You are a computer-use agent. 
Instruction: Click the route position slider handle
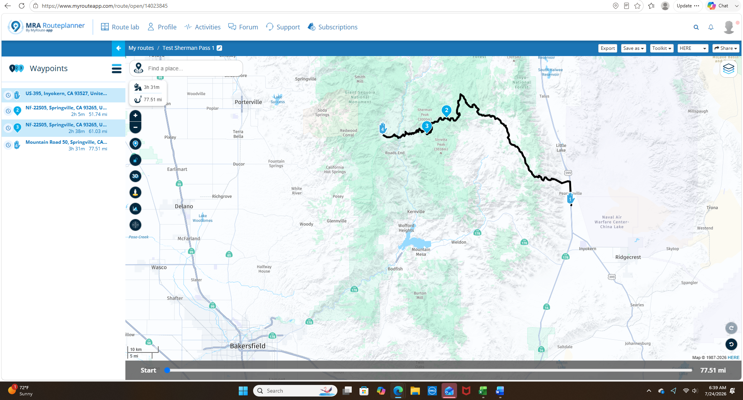167,370
